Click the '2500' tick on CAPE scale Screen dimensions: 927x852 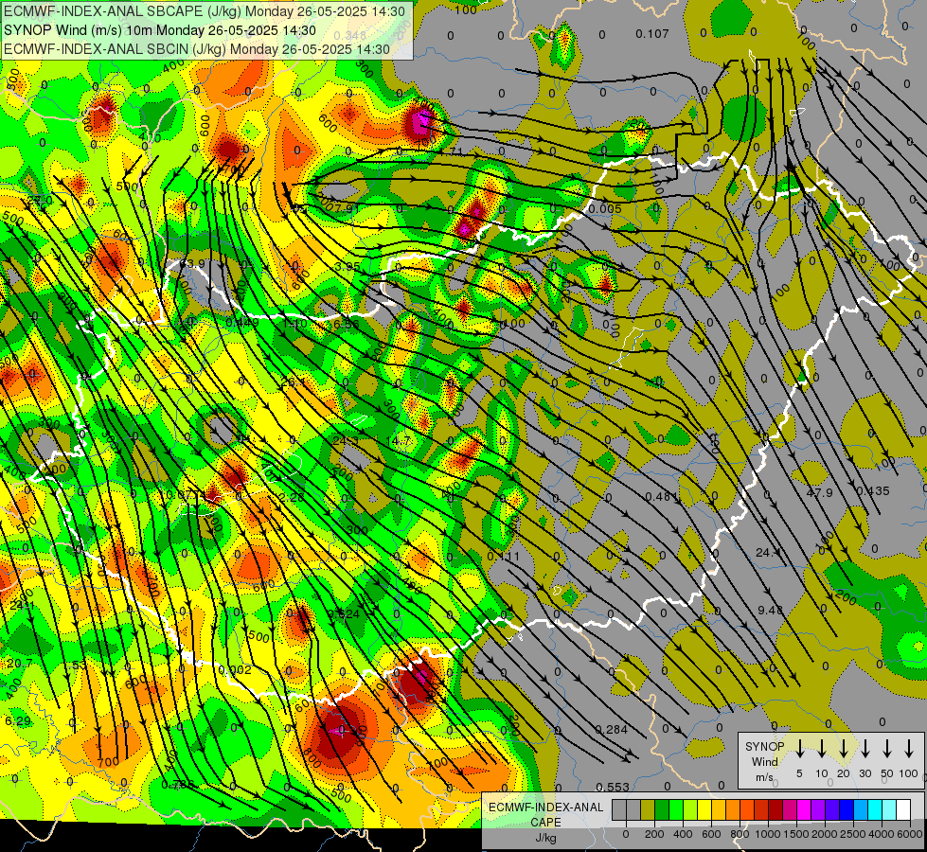click(853, 834)
